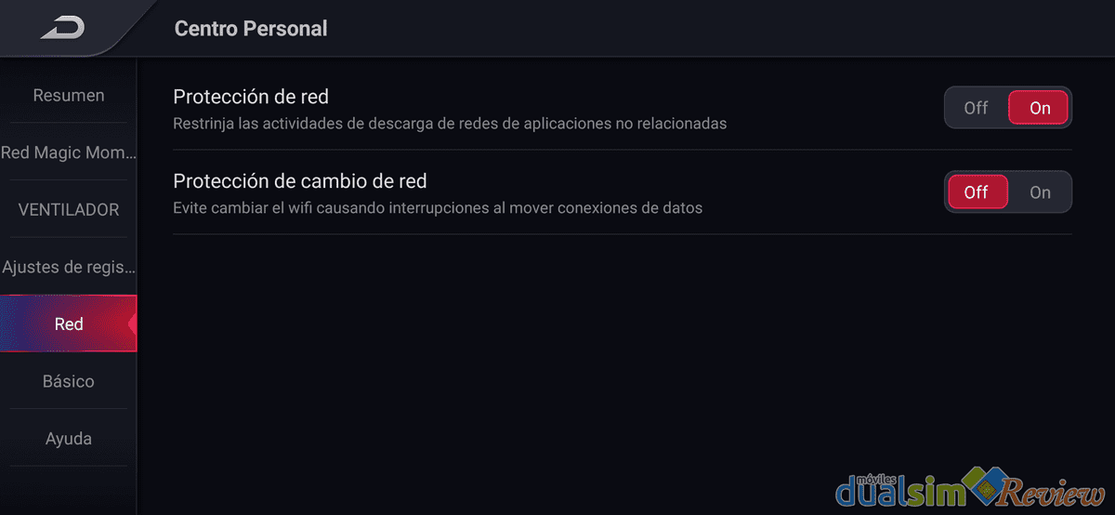This screenshot has width=1115, height=515.
Task: Open the Ayuda help section
Action: click(69, 438)
